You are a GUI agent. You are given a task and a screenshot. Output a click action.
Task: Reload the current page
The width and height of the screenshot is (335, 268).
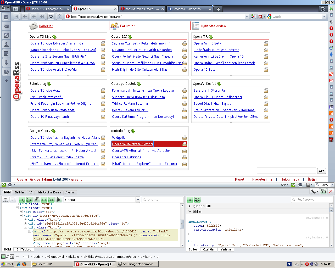51,16
